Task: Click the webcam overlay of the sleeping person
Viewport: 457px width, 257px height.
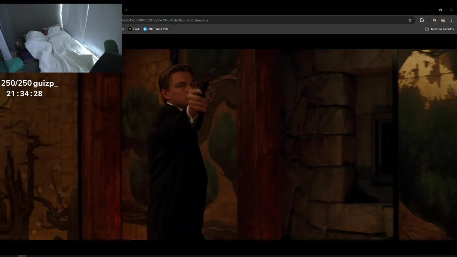Action: coord(61,38)
